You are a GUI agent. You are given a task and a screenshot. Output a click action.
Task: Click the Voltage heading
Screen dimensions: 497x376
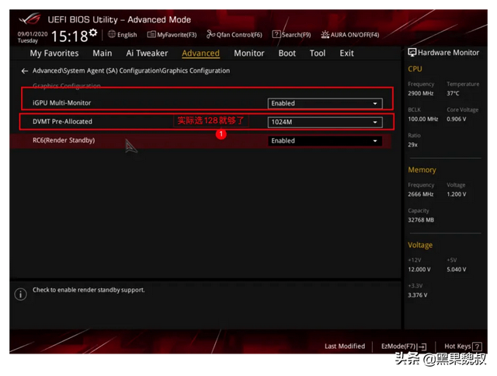coord(420,245)
